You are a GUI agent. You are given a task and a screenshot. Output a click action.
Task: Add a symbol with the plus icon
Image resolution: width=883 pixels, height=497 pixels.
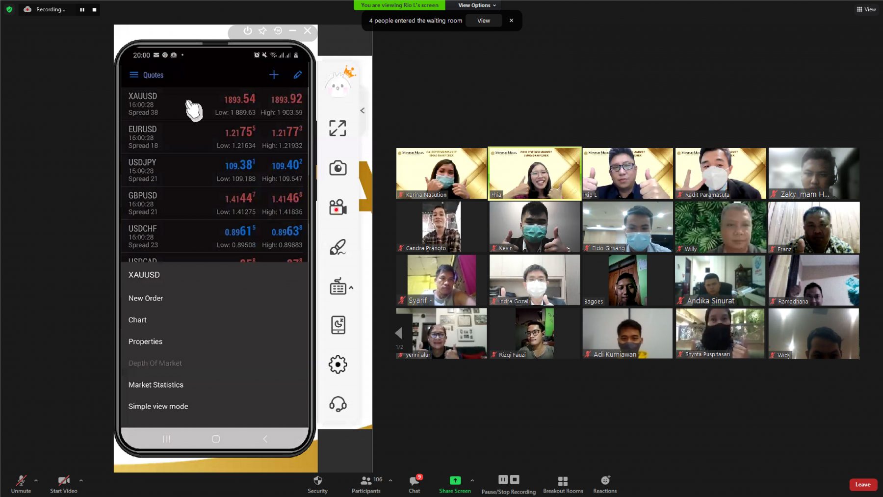(x=274, y=75)
